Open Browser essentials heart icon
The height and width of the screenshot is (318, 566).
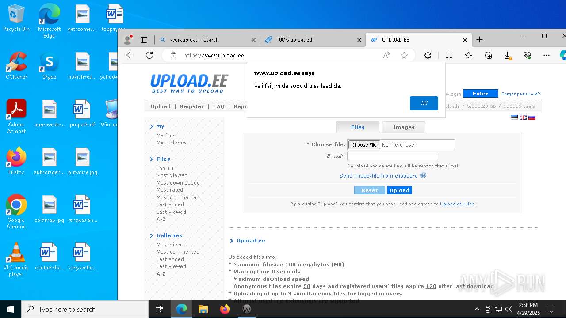coord(527,55)
